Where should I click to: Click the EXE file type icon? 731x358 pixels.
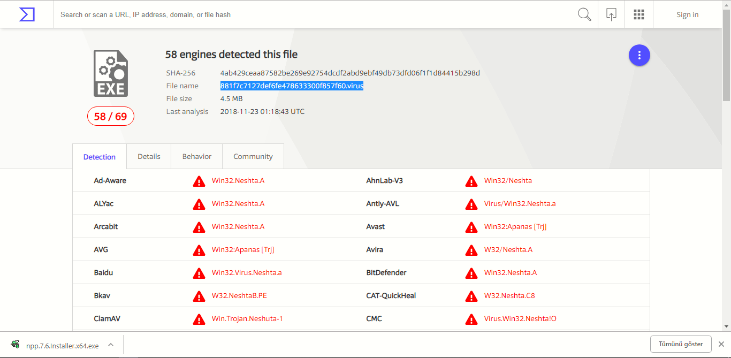111,73
